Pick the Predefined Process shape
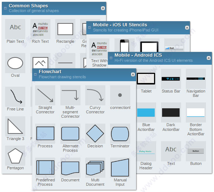This screenshot has height=192, width=214. click(45, 167)
